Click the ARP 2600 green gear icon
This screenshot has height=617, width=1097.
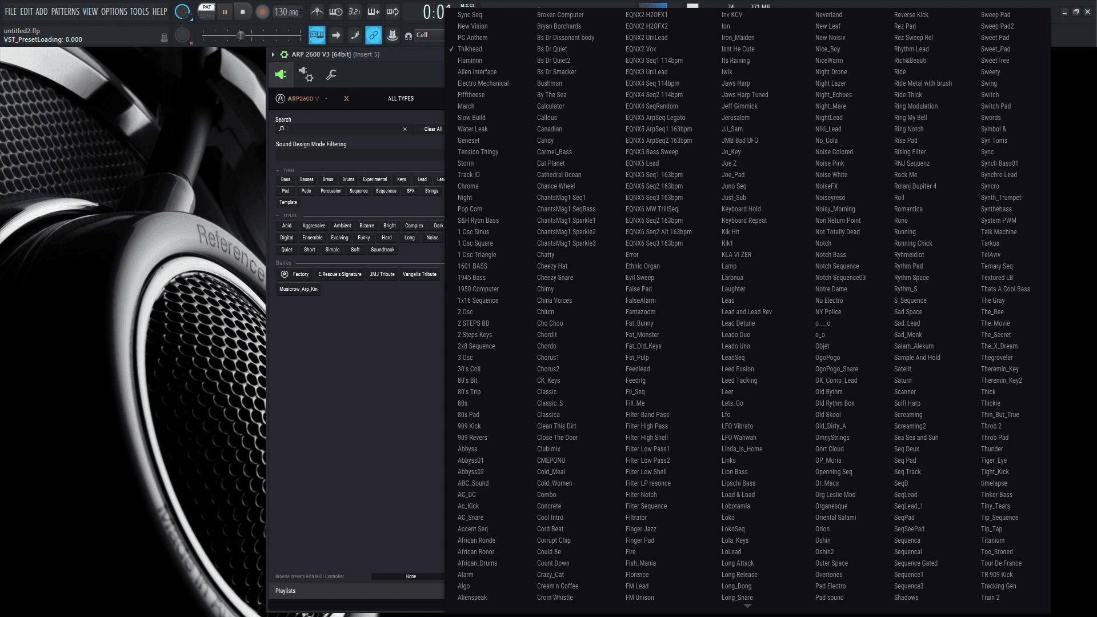click(x=284, y=54)
